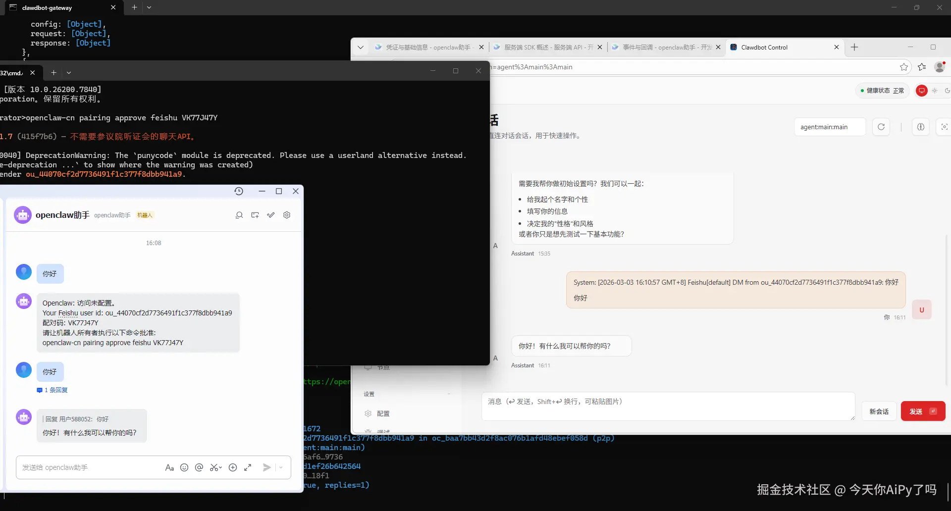The image size is (951, 511).
Task: Click the orange sender ID 'ou_44070cf2d7736491f1c377f8dbb941a9' in cmd
Action: [x=104, y=174]
